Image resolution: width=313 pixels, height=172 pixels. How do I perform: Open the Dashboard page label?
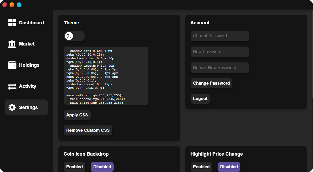pos(32,23)
